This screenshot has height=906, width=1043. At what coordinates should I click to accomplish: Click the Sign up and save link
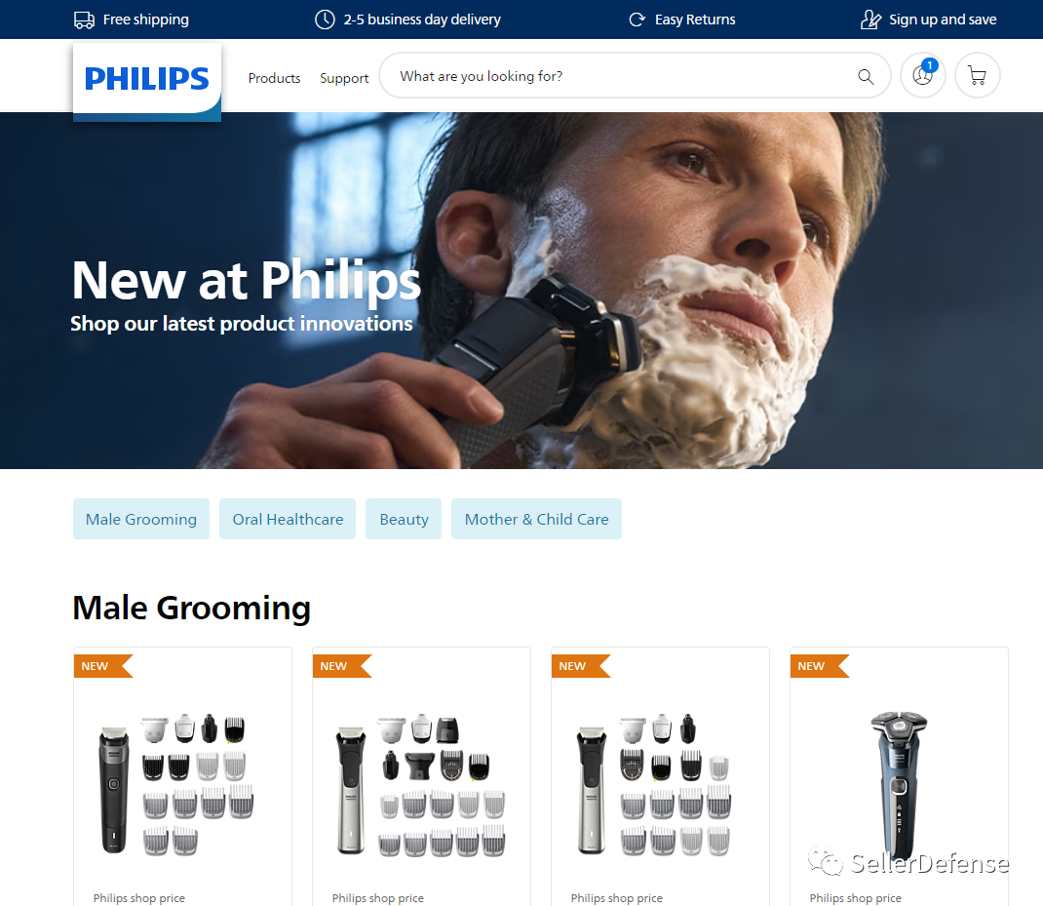tap(943, 20)
